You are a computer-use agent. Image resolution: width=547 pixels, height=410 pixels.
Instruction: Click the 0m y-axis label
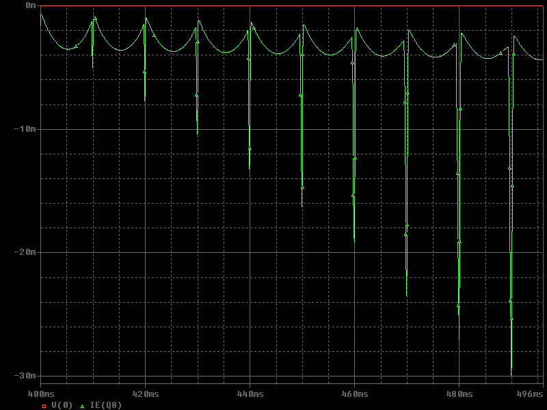[31, 5]
